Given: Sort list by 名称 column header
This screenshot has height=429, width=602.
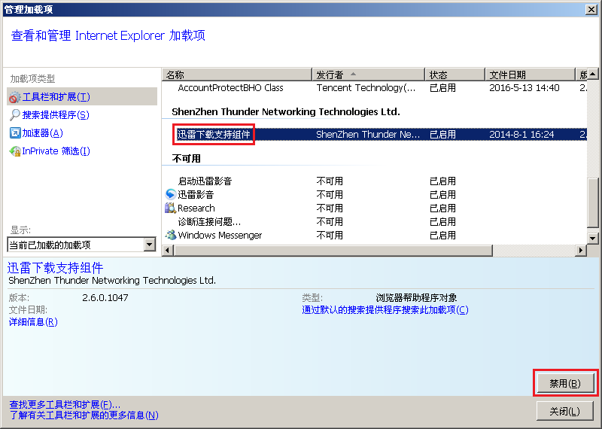Looking at the screenshot, I should (237, 75).
